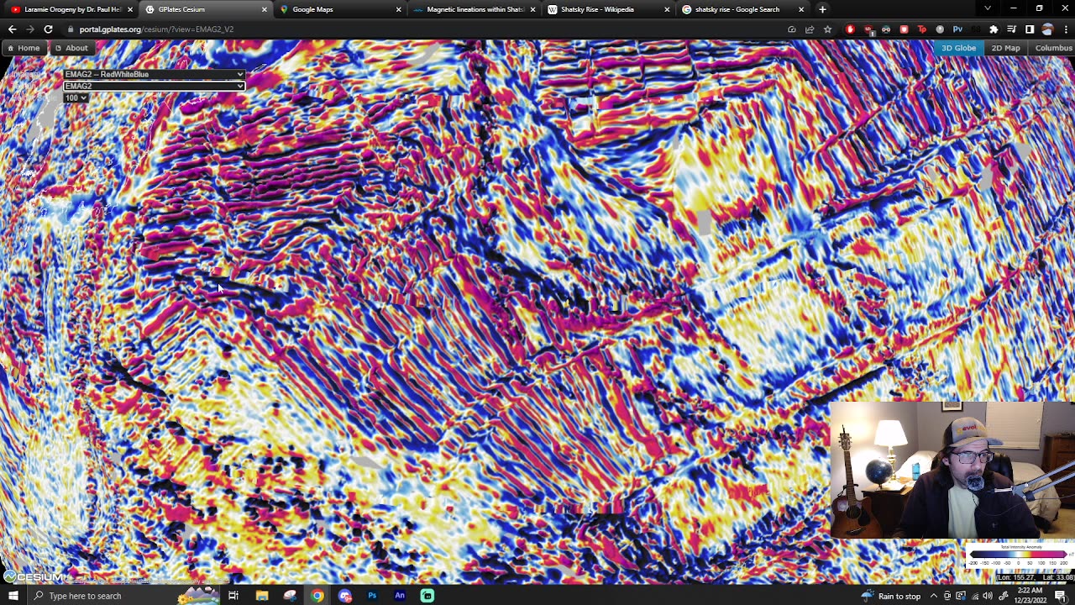Image resolution: width=1075 pixels, height=605 pixels.
Task: Switch to the Magnetic lineations tab
Action: tap(475, 9)
